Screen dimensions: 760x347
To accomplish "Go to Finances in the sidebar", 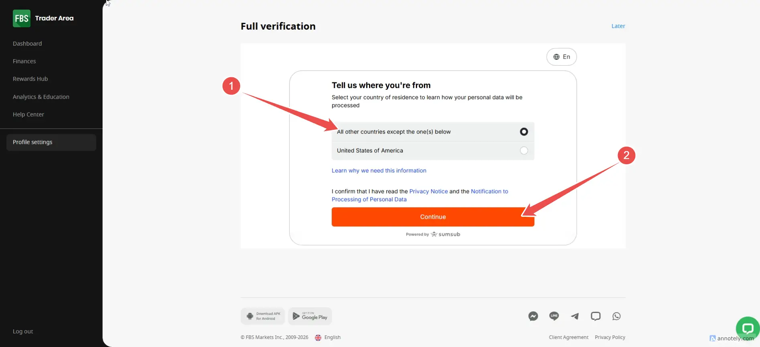I will [24, 61].
